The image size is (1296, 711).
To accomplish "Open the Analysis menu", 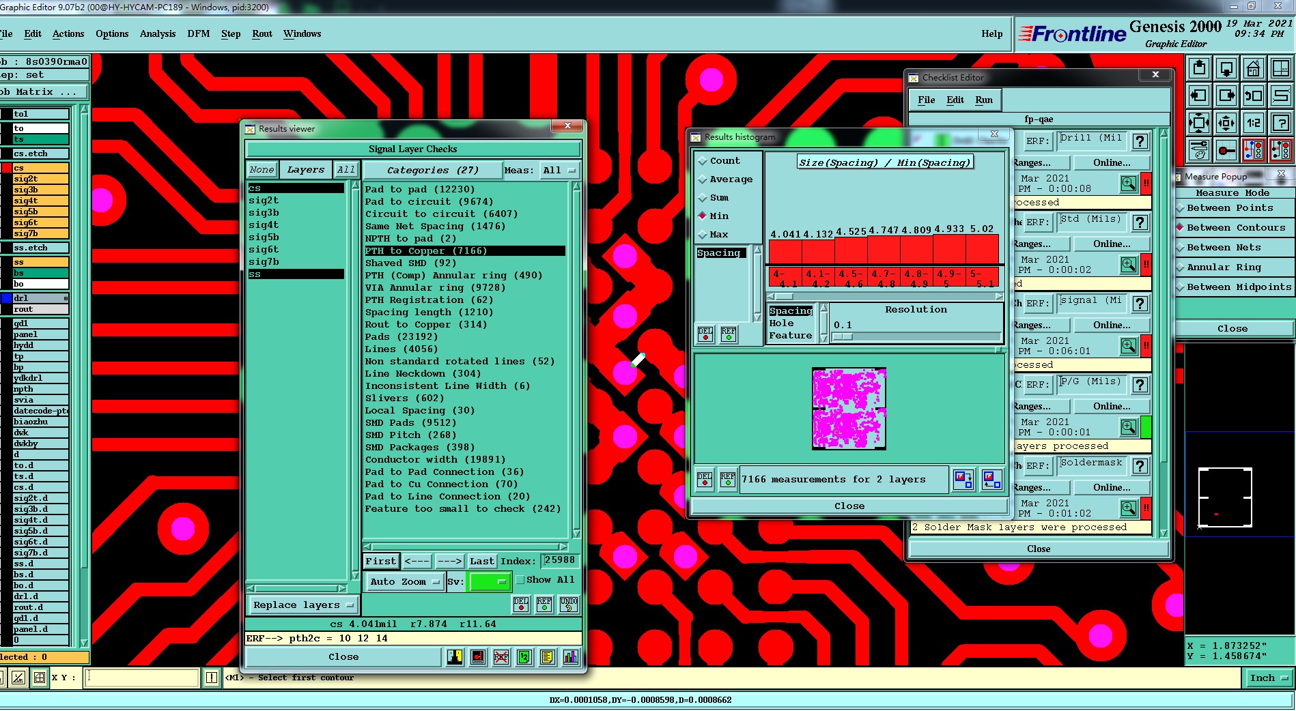I will point(158,33).
